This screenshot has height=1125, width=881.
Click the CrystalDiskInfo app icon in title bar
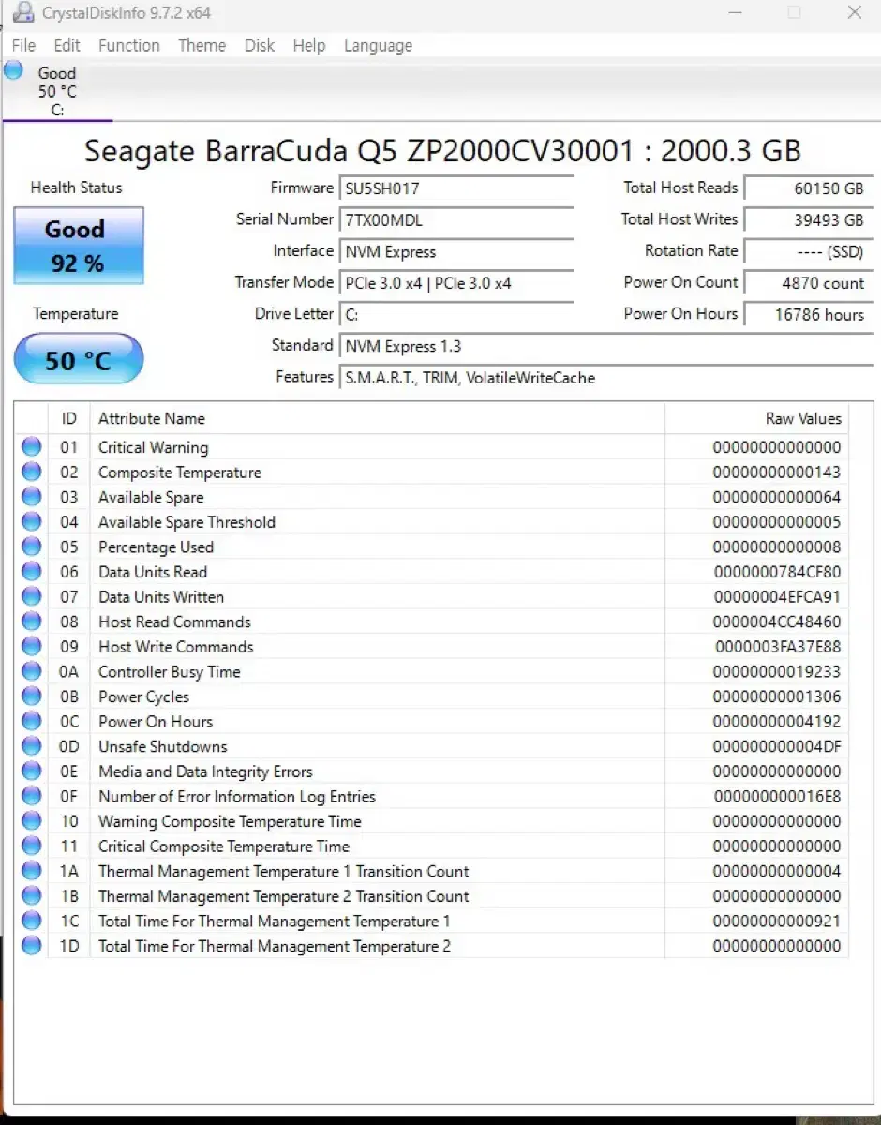[x=24, y=13]
